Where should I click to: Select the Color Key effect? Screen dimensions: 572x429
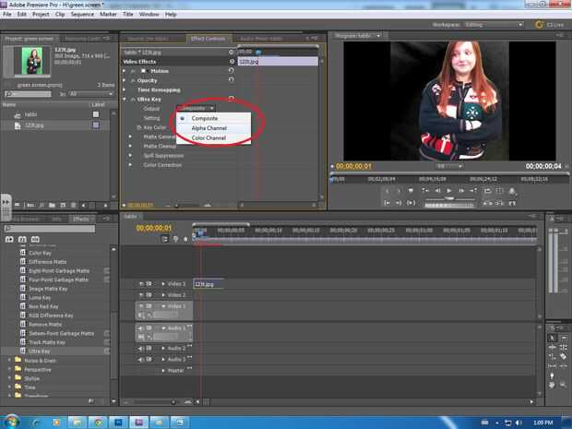40,253
